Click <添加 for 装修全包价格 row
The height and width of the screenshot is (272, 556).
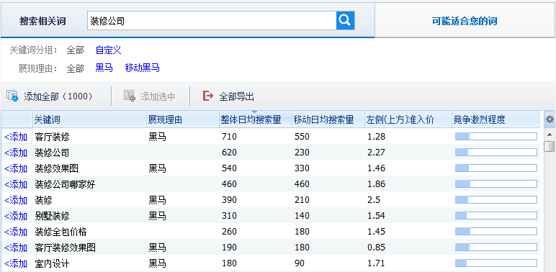click(16, 232)
